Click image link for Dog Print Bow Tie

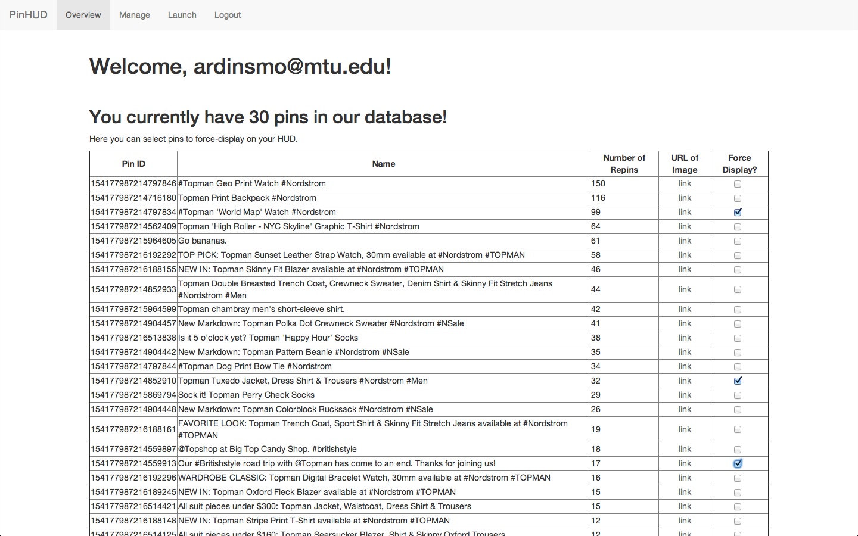click(x=685, y=366)
